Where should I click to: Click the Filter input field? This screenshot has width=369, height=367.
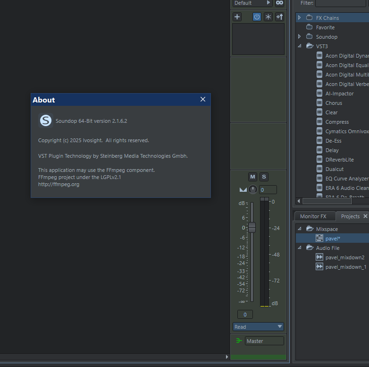[x=341, y=3]
